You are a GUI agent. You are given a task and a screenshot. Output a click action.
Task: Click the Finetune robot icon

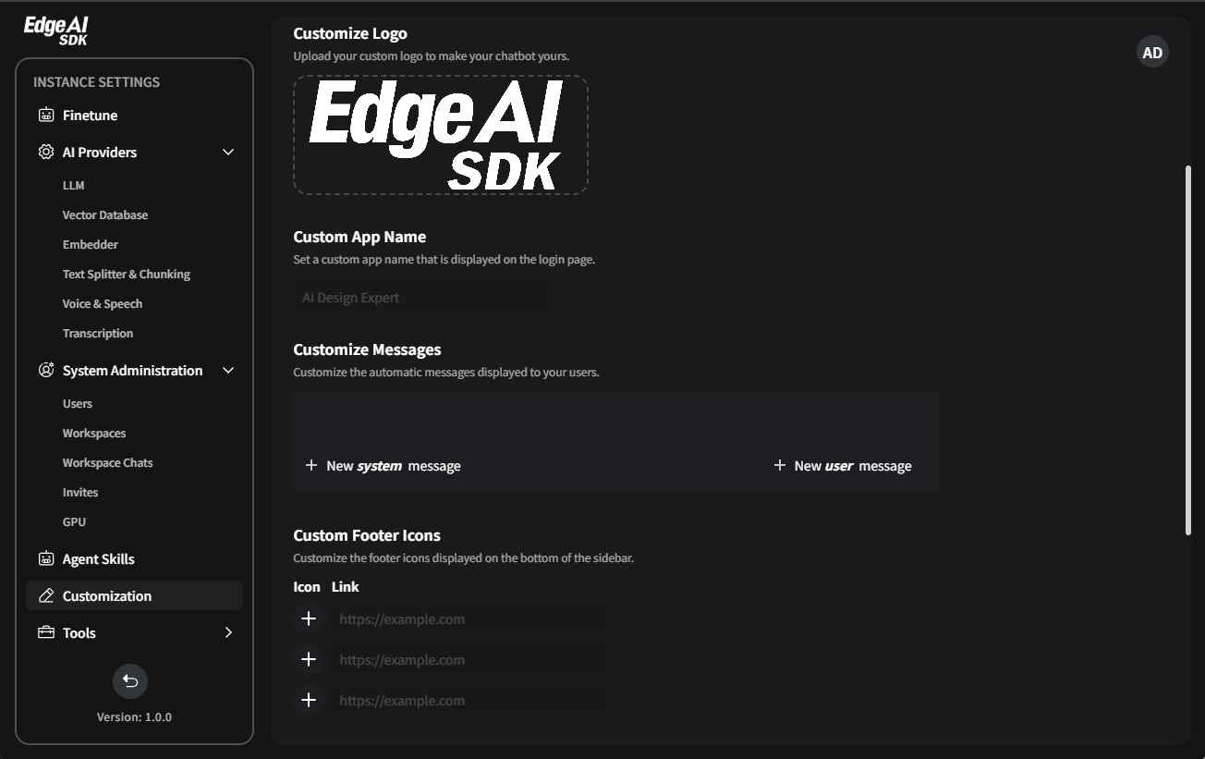pyautogui.click(x=46, y=116)
